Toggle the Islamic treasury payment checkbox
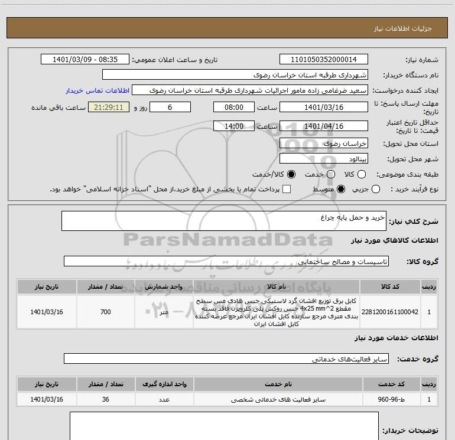This screenshot has width=455, height=440. click(287, 189)
